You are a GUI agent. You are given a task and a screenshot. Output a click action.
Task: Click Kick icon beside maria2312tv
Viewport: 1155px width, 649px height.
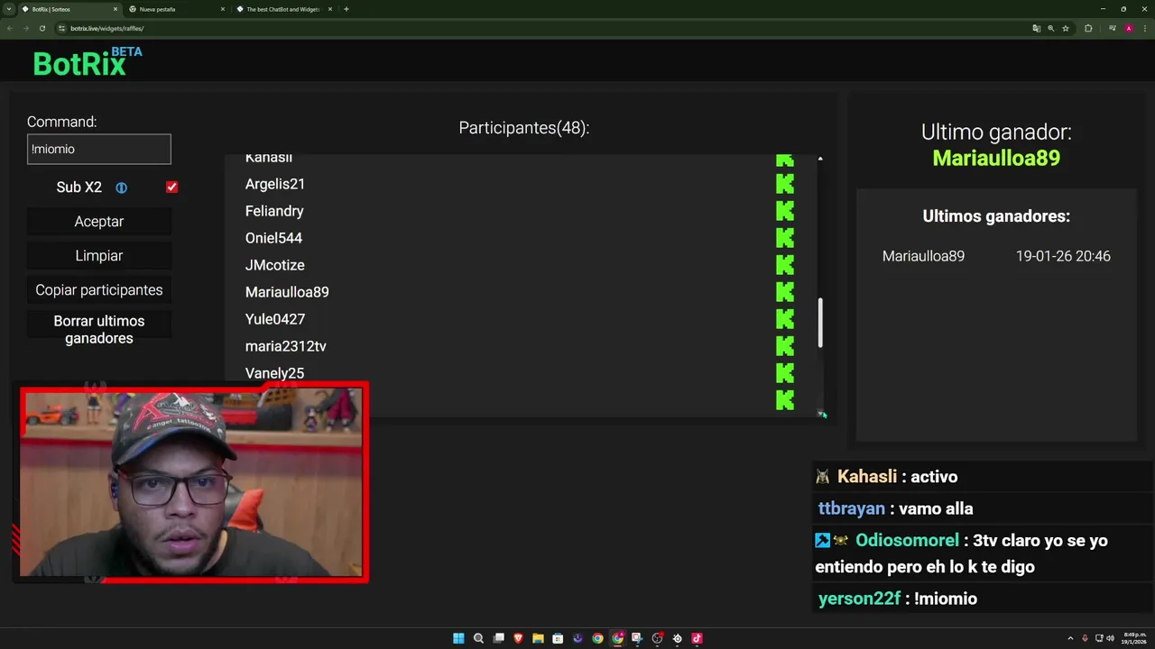(x=785, y=346)
